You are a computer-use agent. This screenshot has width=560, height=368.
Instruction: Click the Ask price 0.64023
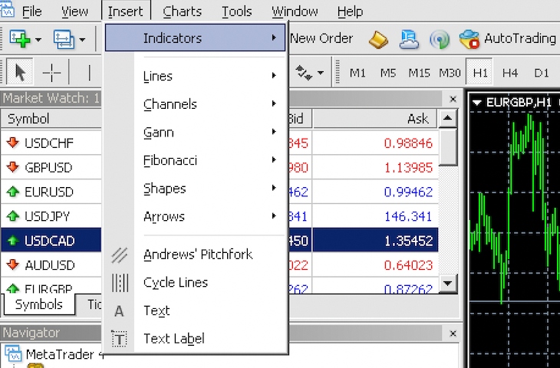pos(408,265)
